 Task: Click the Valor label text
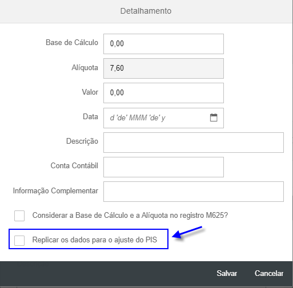[90, 92]
